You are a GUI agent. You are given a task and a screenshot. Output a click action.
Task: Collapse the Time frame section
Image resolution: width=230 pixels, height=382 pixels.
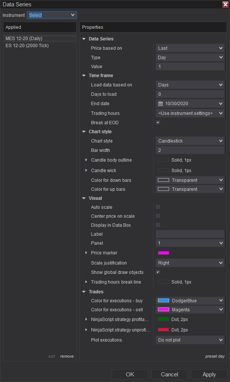(84, 76)
